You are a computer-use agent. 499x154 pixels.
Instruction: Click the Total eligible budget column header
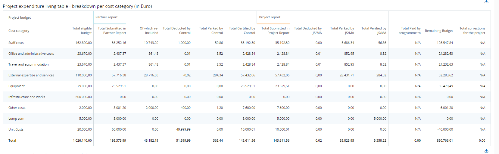click(82, 31)
